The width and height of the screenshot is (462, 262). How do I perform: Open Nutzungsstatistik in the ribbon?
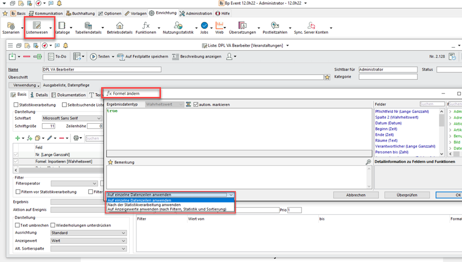click(x=178, y=28)
